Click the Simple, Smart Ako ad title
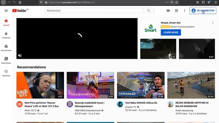 pos(171,23)
